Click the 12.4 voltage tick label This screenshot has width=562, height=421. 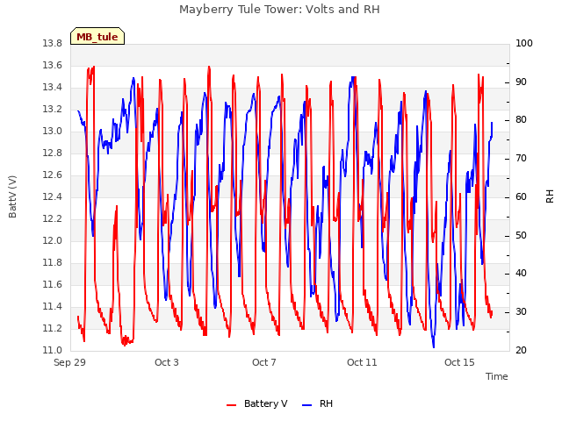(53, 196)
